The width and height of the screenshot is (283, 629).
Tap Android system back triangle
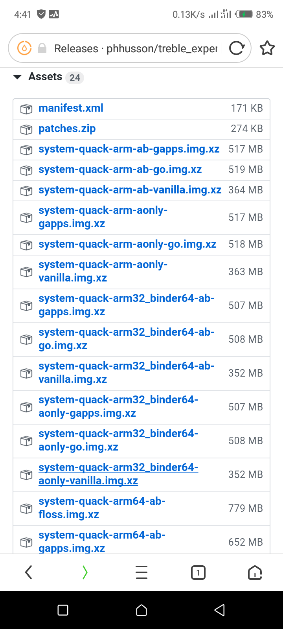219,610
